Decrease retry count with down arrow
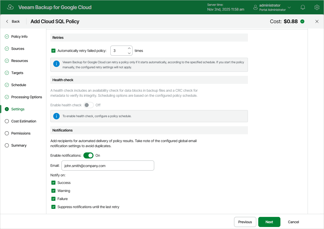This screenshot has height=229, width=324. pos(129,53)
